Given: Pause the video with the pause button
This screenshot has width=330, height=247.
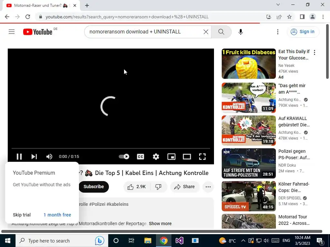Looking at the screenshot, I should [19, 157].
